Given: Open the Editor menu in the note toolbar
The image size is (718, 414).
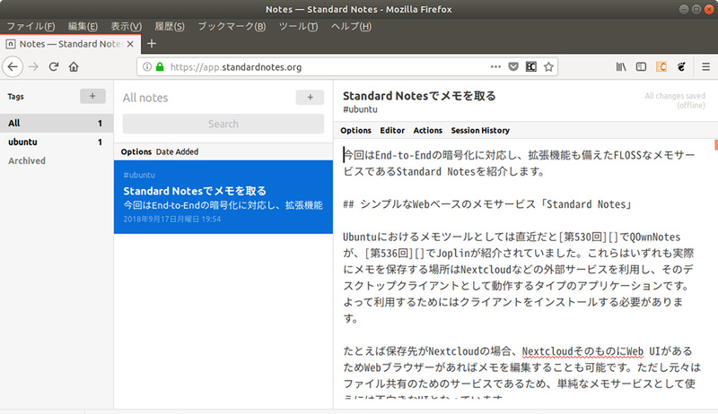Looking at the screenshot, I should pos(392,130).
